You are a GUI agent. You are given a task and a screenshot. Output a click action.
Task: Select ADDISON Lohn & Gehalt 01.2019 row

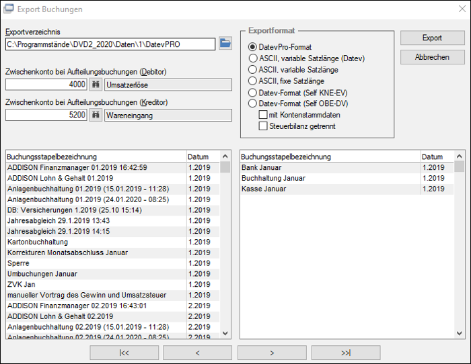pos(112,178)
